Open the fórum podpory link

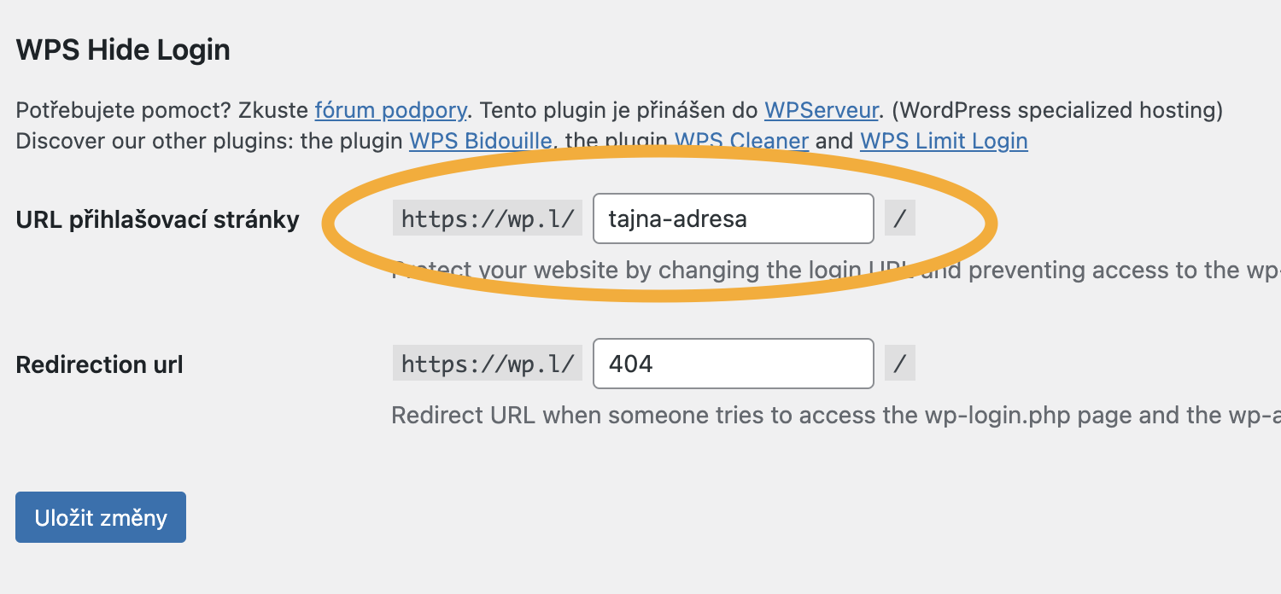391,110
